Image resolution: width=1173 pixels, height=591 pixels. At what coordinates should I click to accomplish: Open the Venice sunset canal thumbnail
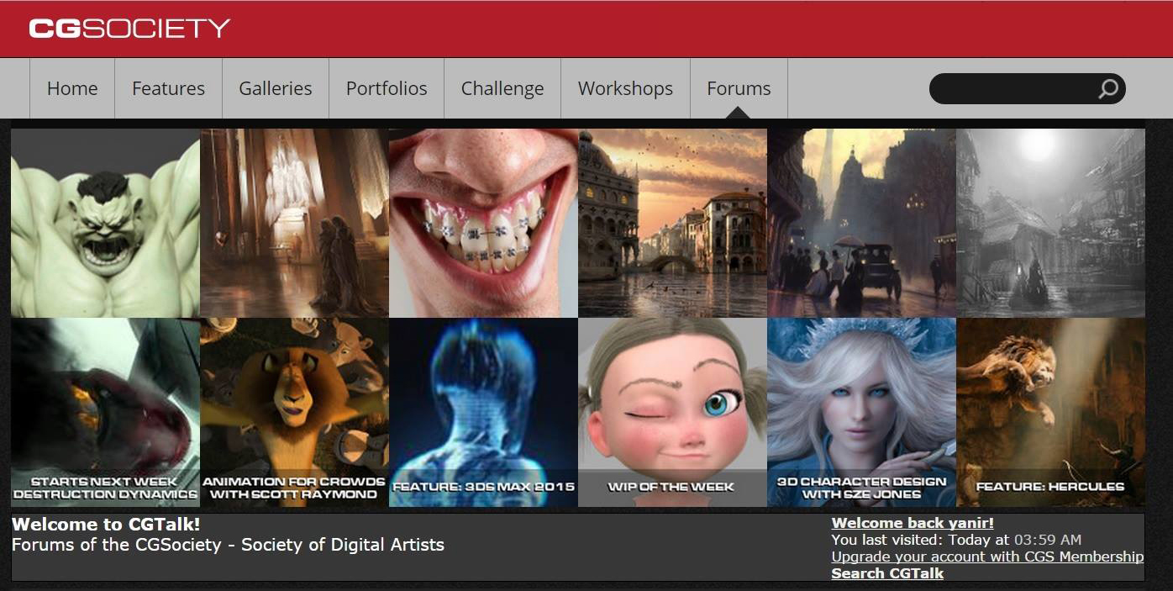click(672, 223)
